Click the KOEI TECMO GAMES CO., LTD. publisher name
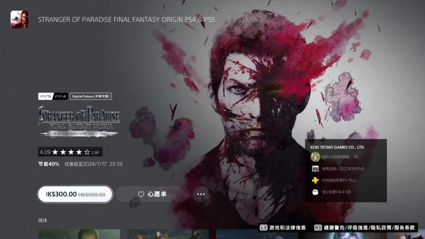Screen dimensions: 425x239 [x=338, y=147]
